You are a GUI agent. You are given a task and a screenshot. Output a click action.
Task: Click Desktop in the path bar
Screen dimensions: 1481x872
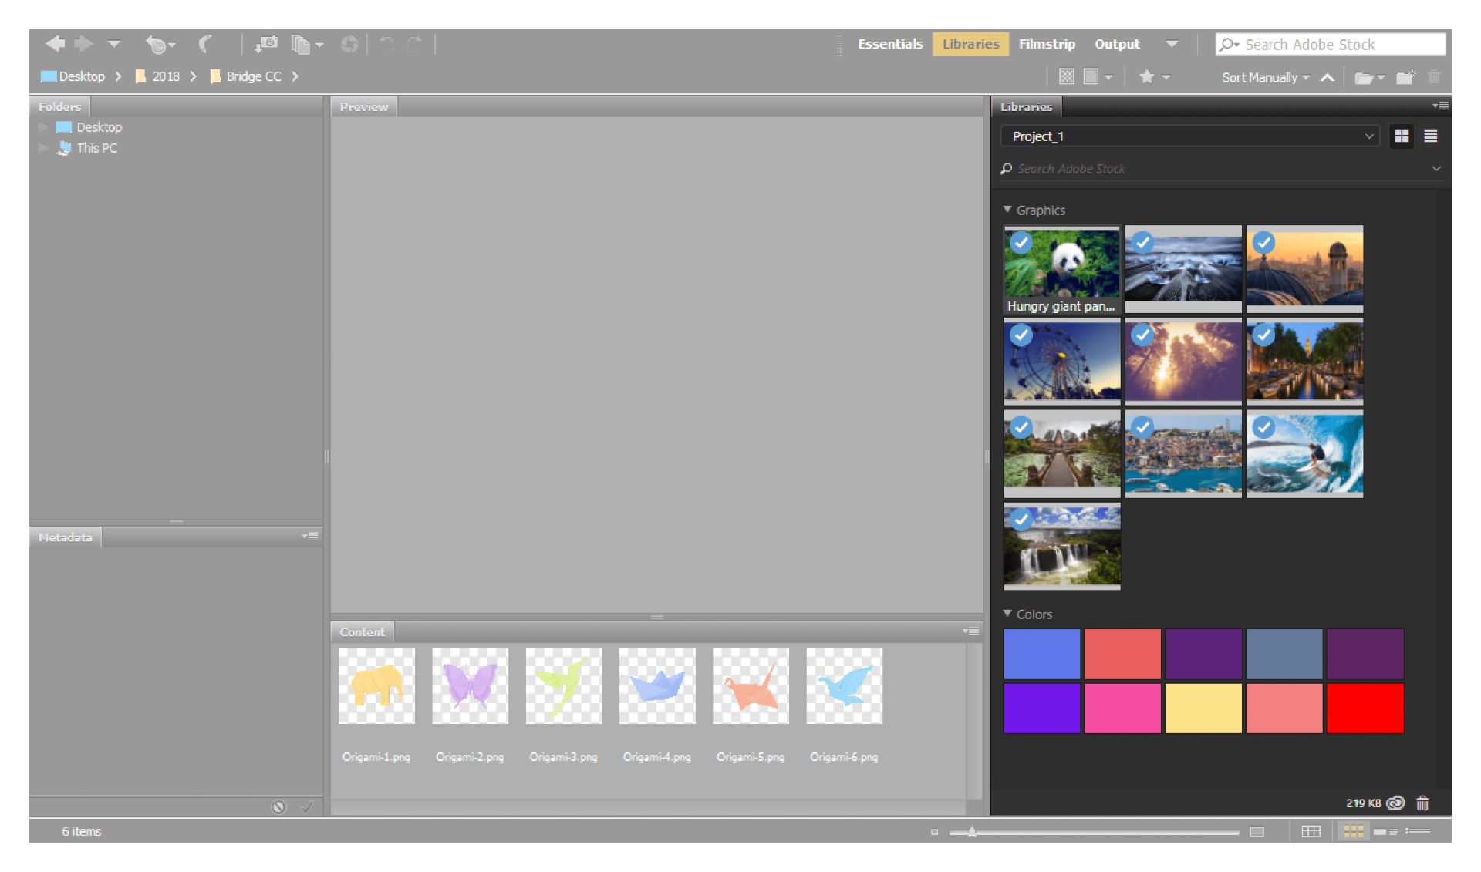click(73, 76)
